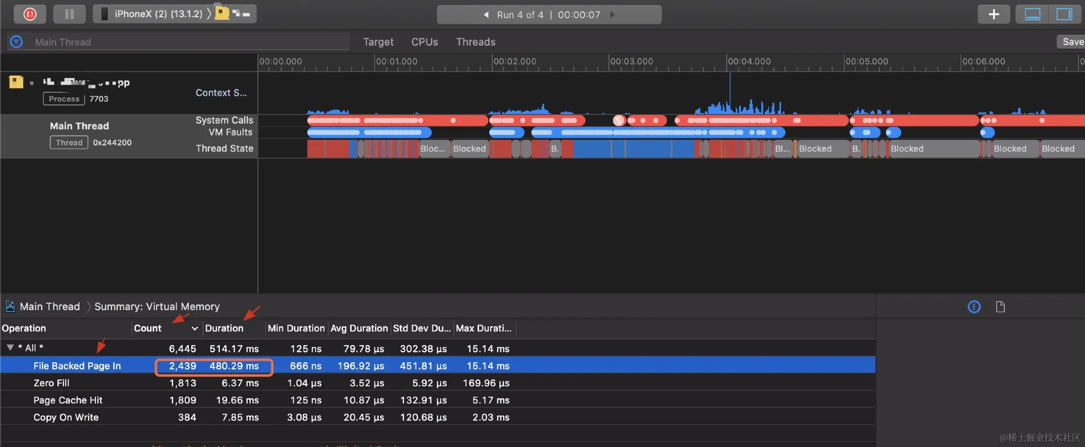Screen dimensions: 1085x447
Task: Open the extended detail inspector icon
Action: click(x=974, y=307)
